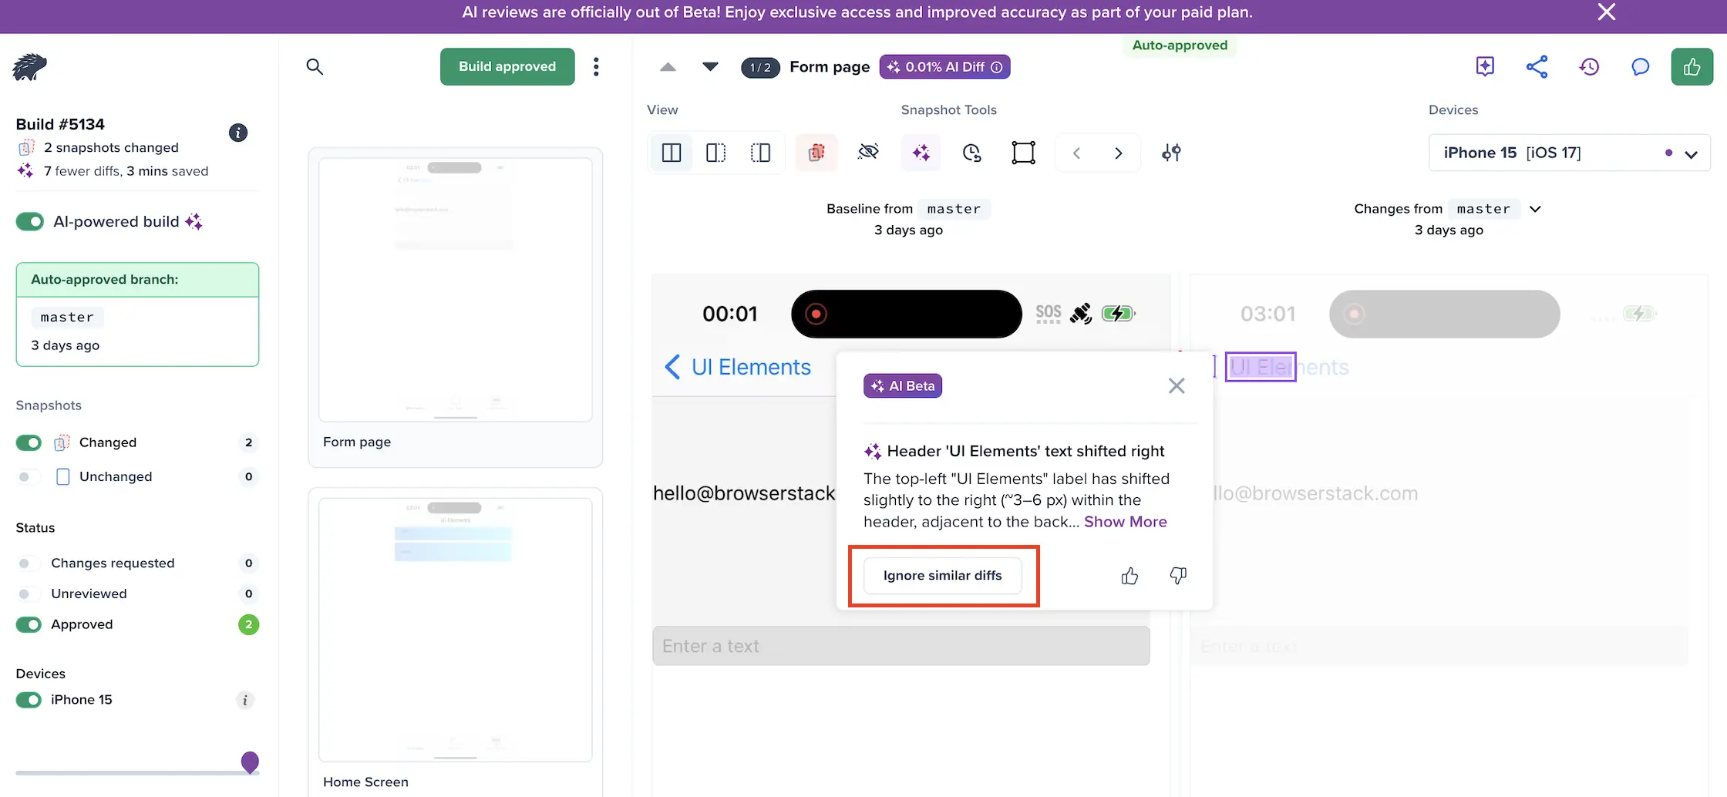Open the comments speech bubble icon
This screenshot has width=1727, height=797.
[1640, 67]
